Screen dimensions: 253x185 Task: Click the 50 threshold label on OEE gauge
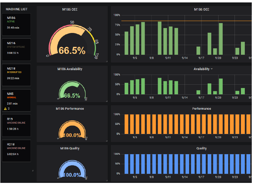[x=72, y=22]
